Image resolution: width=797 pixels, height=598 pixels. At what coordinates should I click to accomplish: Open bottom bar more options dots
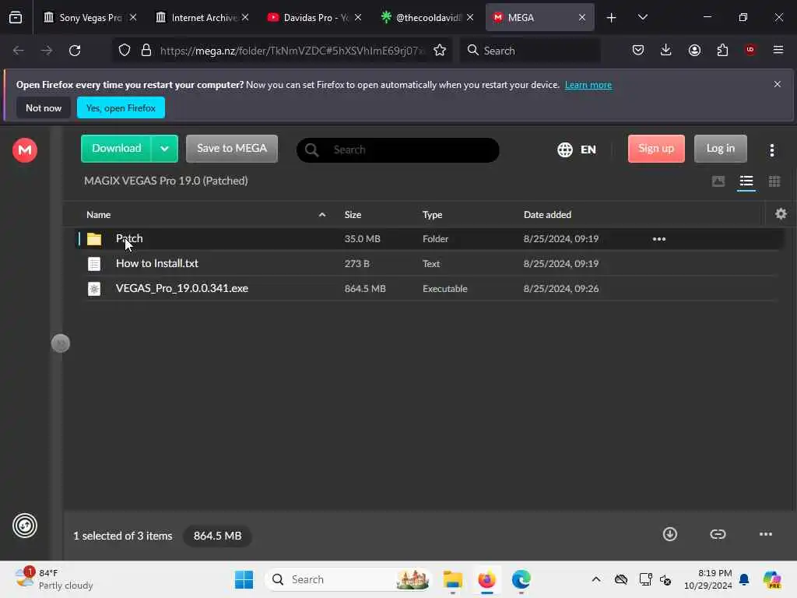coord(766,534)
